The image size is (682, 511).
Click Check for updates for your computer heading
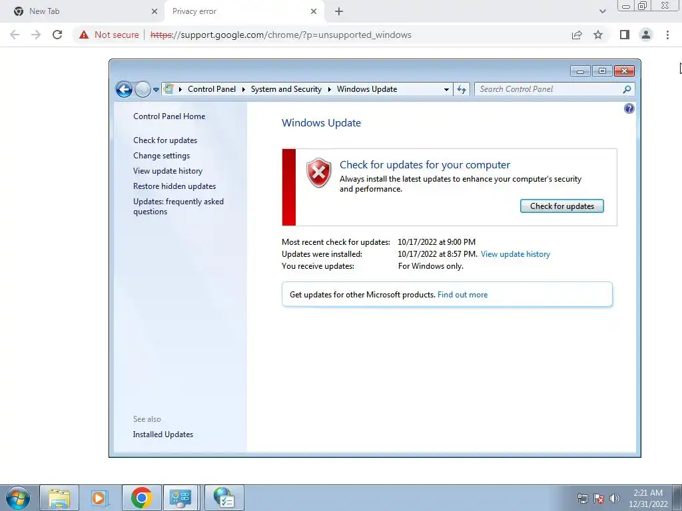pyautogui.click(x=425, y=165)
